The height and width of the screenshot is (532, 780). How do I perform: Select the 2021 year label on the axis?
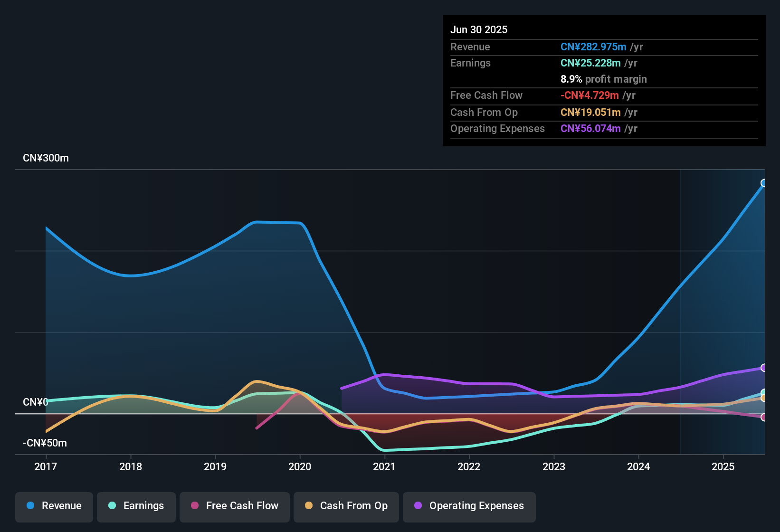(x=385, y=467)
